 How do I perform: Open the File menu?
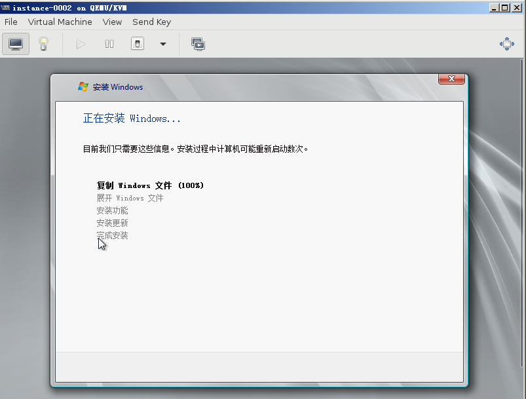(10, 22)
